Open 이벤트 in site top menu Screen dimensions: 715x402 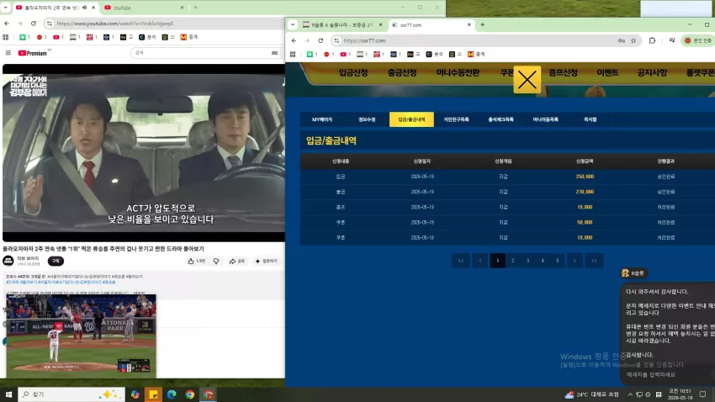point(607,72)
